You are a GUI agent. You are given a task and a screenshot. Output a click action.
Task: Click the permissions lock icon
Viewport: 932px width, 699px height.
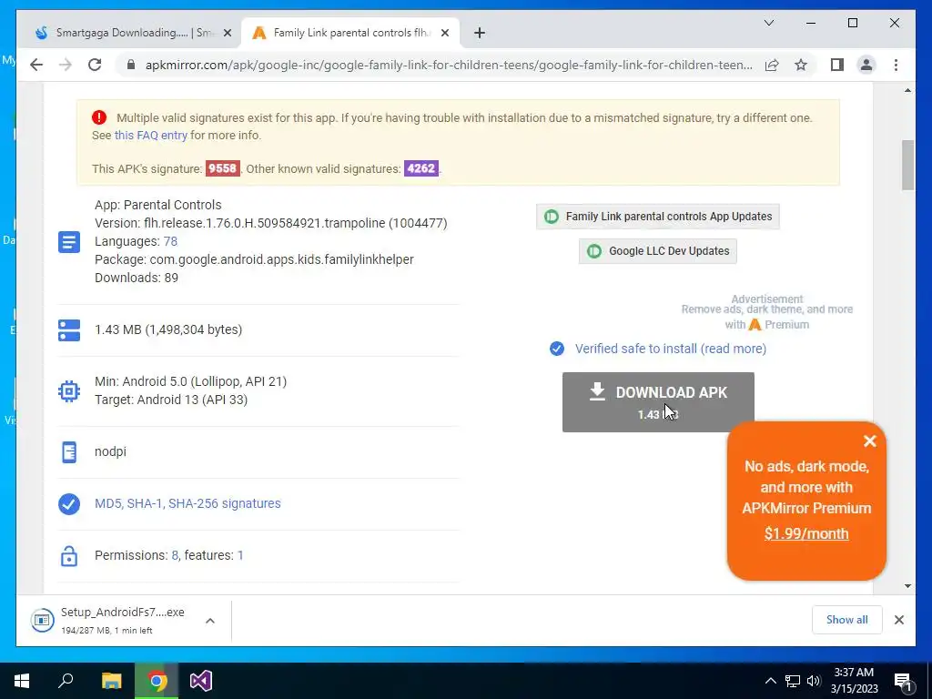pyautogui.click(x=69, y=556)
